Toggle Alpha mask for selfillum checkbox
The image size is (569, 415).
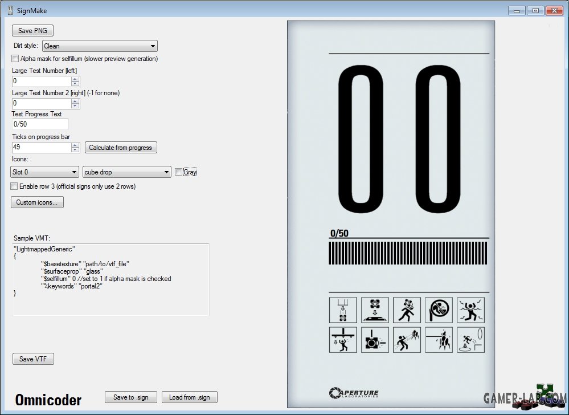[x=15, y=59]
